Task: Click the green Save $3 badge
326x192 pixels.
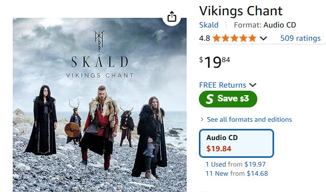Action: click(228, 99)
